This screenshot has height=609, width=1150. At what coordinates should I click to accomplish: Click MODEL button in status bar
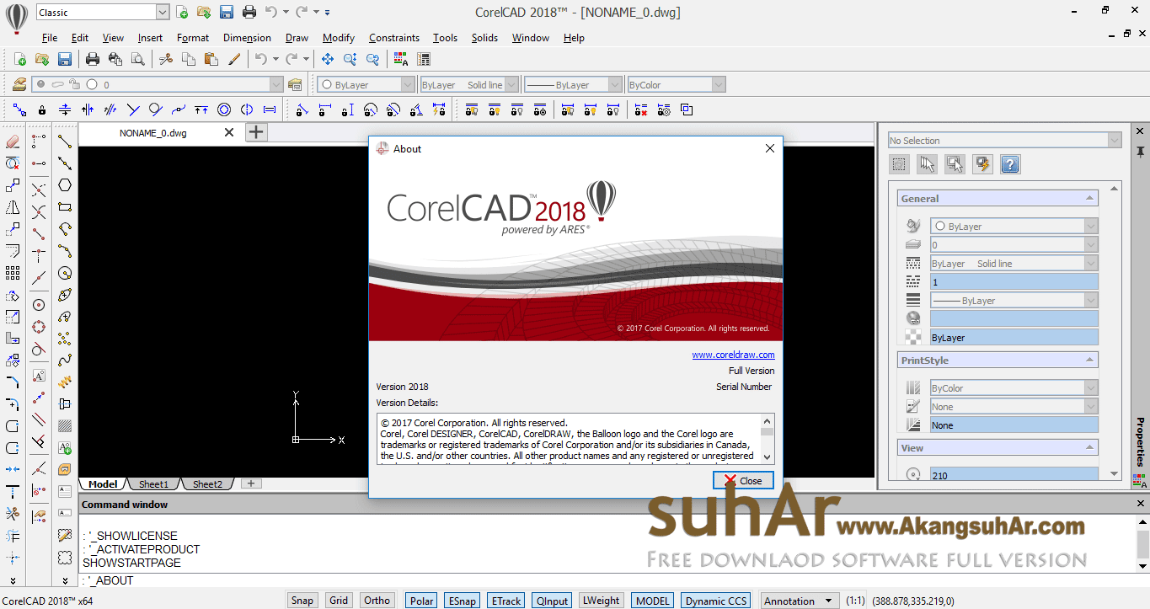(653, 601)
